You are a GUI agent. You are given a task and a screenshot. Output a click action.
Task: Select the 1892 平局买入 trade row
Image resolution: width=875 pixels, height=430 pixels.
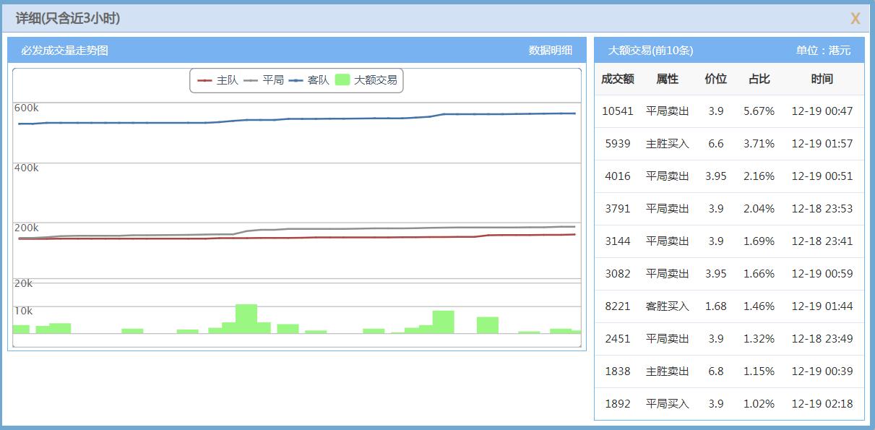pyautogui.click(x=728, y=404)
